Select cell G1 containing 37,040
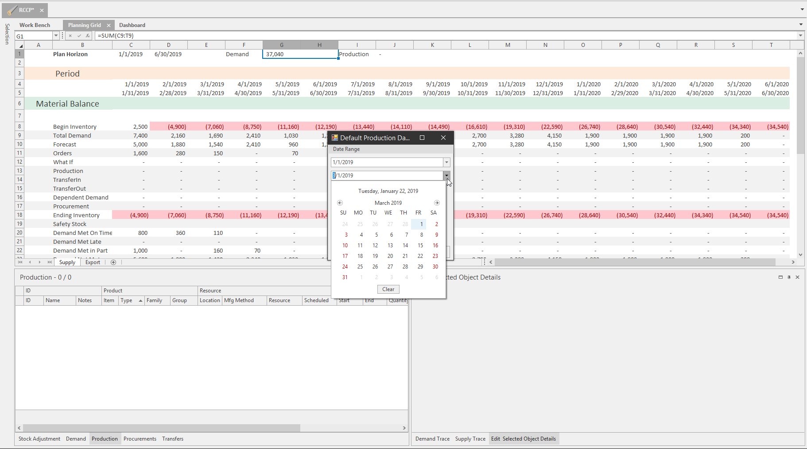Viewport: 807px width, 449px height. click(300, 54)
